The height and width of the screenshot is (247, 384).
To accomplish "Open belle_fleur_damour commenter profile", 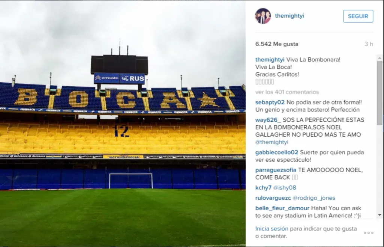I will point(282,208).
